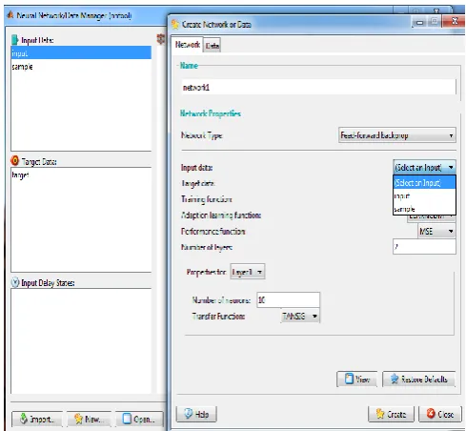Click the Restore Defaults button

click(x=419, y=379)
